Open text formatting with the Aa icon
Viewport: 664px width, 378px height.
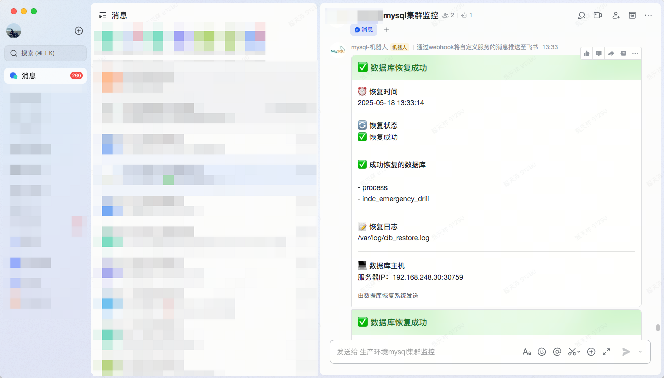click(x=527, y=351)
